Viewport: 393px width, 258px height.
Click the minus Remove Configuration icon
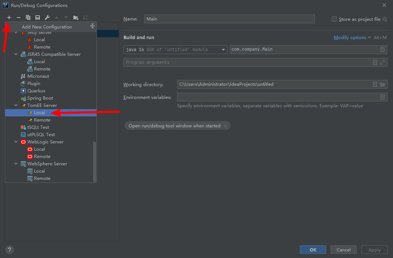pyautogui.click(x=19, y=18)
